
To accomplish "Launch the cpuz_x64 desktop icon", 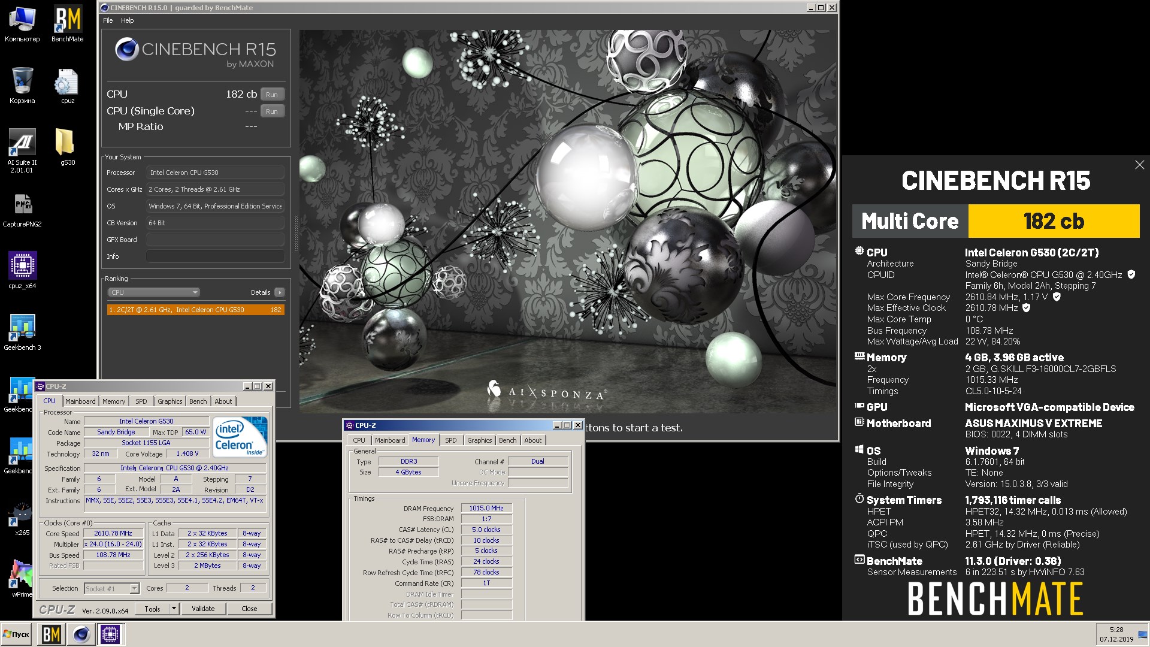I will (22, 271).
